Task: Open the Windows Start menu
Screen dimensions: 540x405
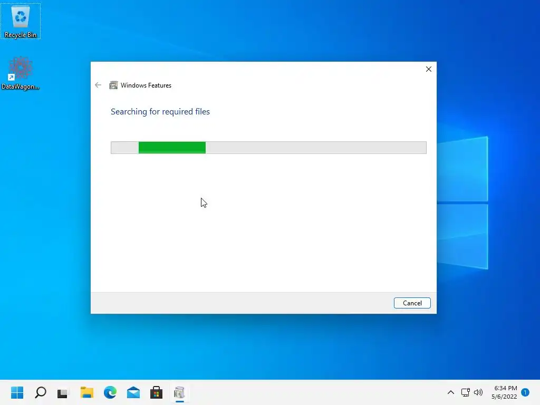Action: coord(17,392)
